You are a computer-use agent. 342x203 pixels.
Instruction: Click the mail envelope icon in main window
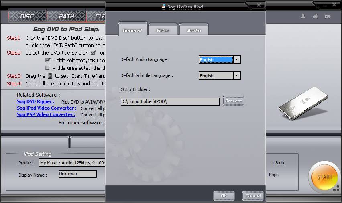pos(328,17)
